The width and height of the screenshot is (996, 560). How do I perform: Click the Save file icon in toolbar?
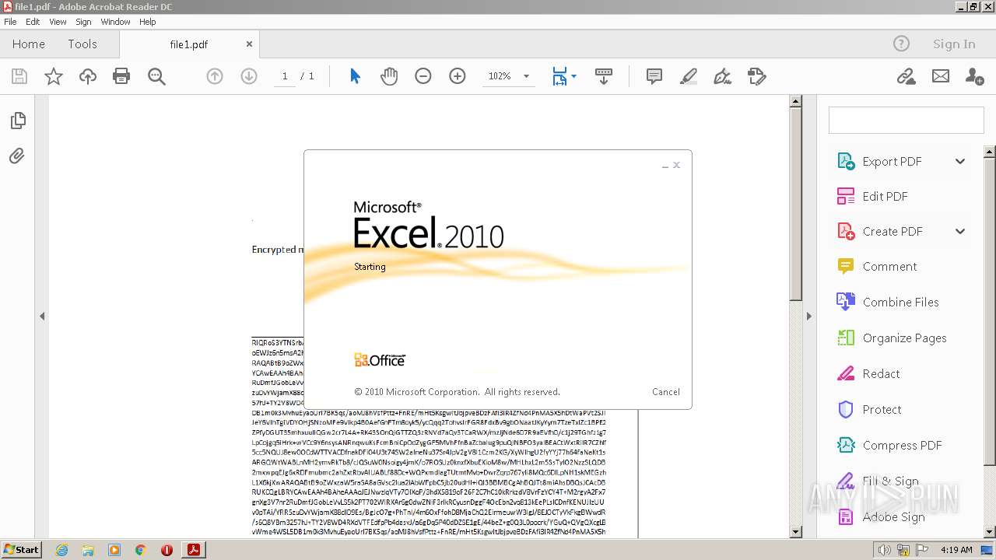click(x=19, y=76)
